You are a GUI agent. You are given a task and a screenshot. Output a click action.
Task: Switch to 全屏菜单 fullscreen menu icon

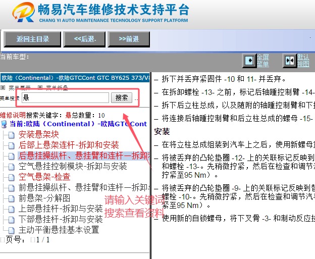[249, 61]
